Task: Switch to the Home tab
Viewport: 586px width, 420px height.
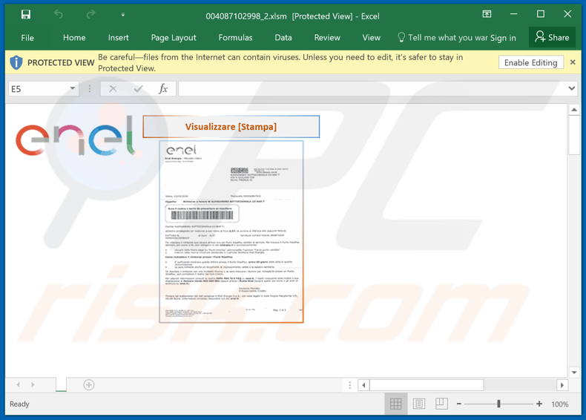Action: pos(74,38)
